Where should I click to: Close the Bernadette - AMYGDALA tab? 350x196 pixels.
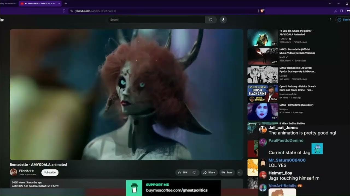coord(59,4)
